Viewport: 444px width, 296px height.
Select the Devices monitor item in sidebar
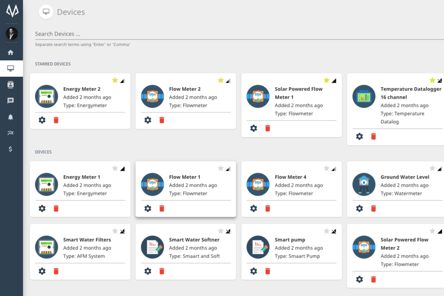(10, 69)
